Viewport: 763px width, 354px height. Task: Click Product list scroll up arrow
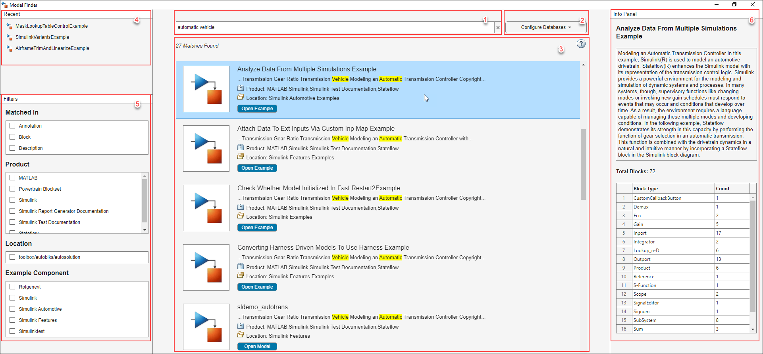coord(145,176)
